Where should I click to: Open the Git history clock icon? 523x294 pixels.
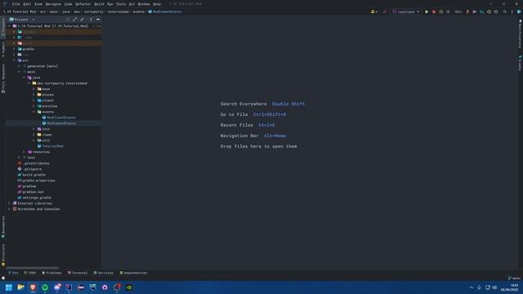point(489,11)
